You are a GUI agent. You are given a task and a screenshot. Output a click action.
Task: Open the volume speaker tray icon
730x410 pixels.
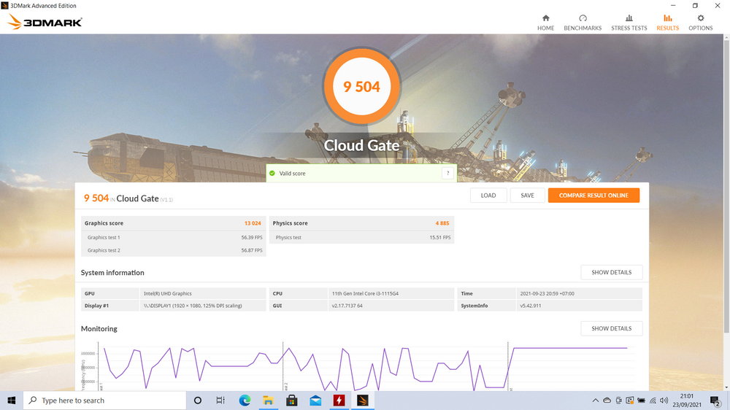(664, 401)
